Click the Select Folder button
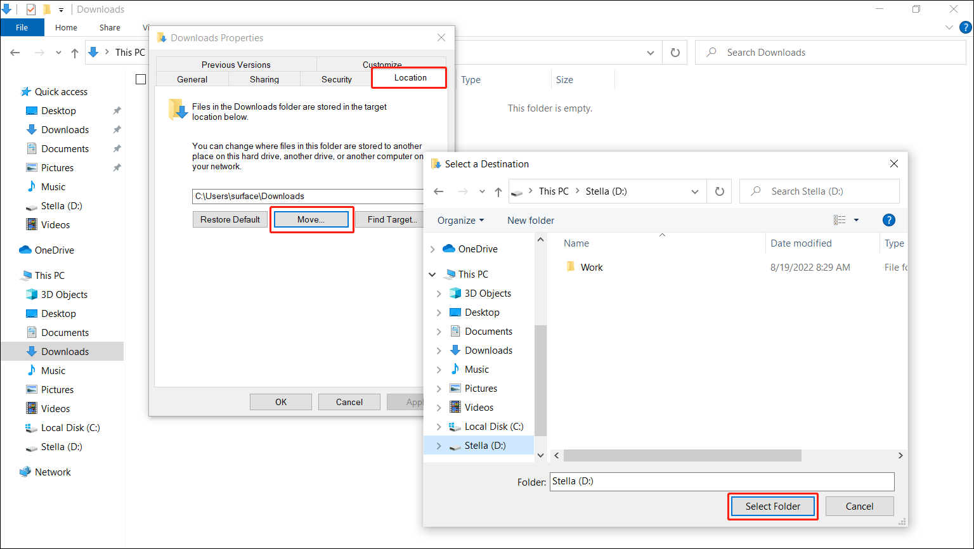The width and height of the screenshot is (974, 549). click(x=773, y=506)
